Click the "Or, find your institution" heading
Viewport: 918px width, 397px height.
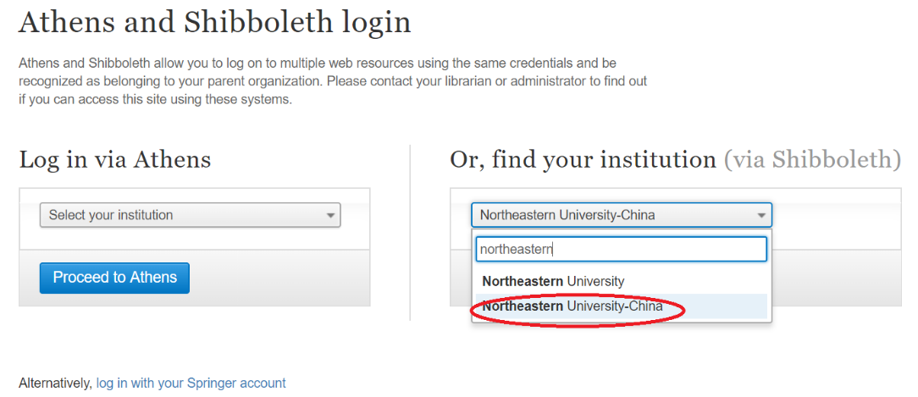coord(583,159)
